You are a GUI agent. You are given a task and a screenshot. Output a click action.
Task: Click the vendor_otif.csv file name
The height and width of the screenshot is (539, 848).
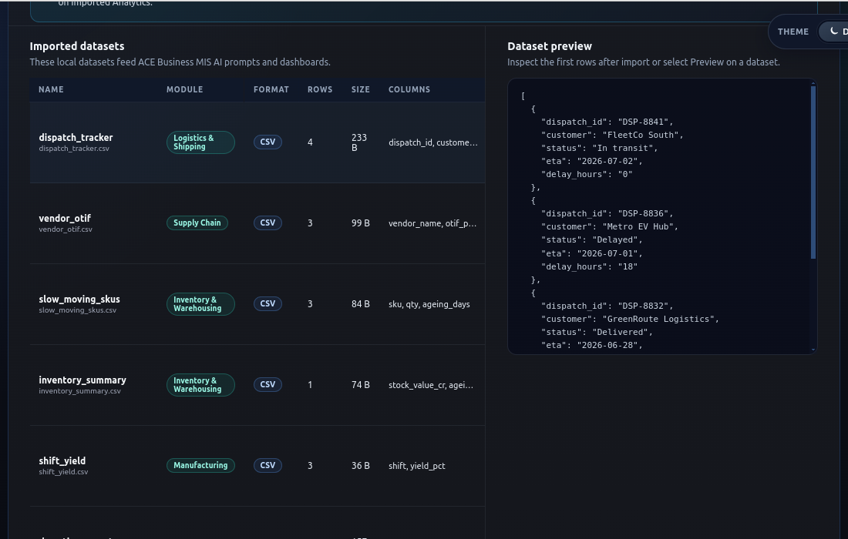coord(66,229)
